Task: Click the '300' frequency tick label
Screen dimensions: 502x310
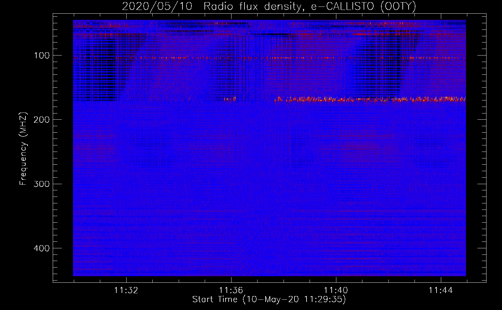Action: coord(42,184)
